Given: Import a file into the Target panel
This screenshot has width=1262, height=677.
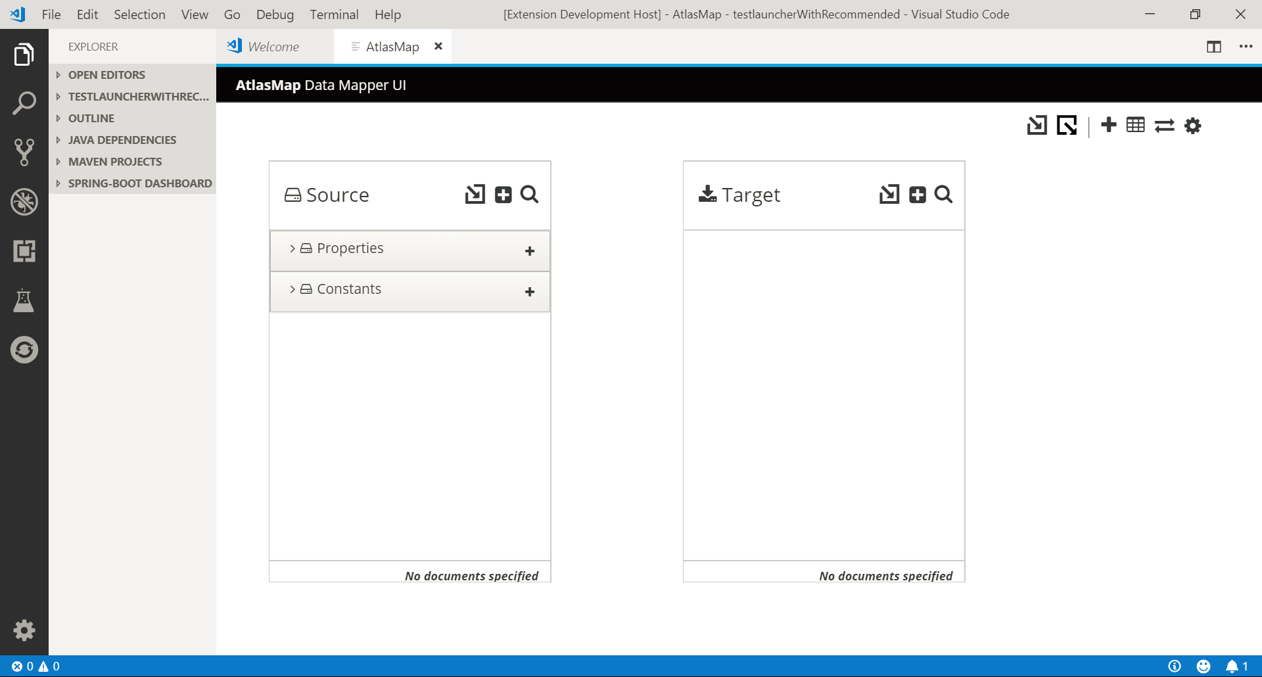Looking at the screenshot, I should [x=889, y=194].
